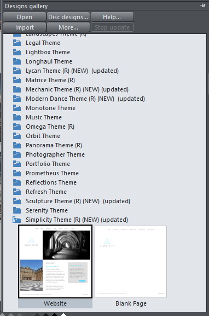
Task: Select Omega Theme (R) label
Action: point(50,127)
